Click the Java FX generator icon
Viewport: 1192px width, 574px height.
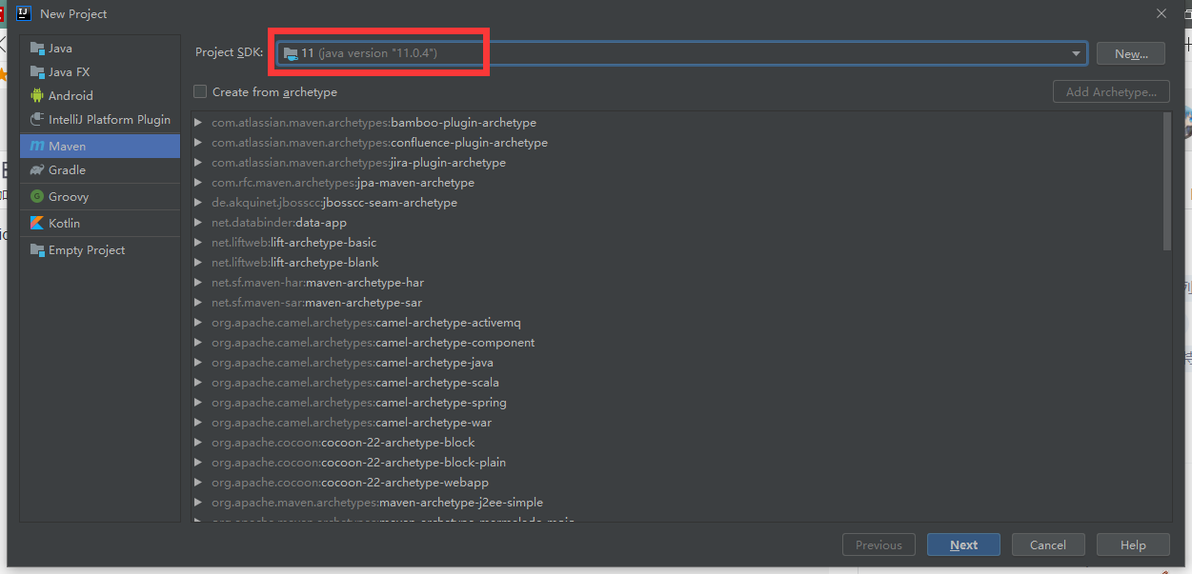coord(39,71)
